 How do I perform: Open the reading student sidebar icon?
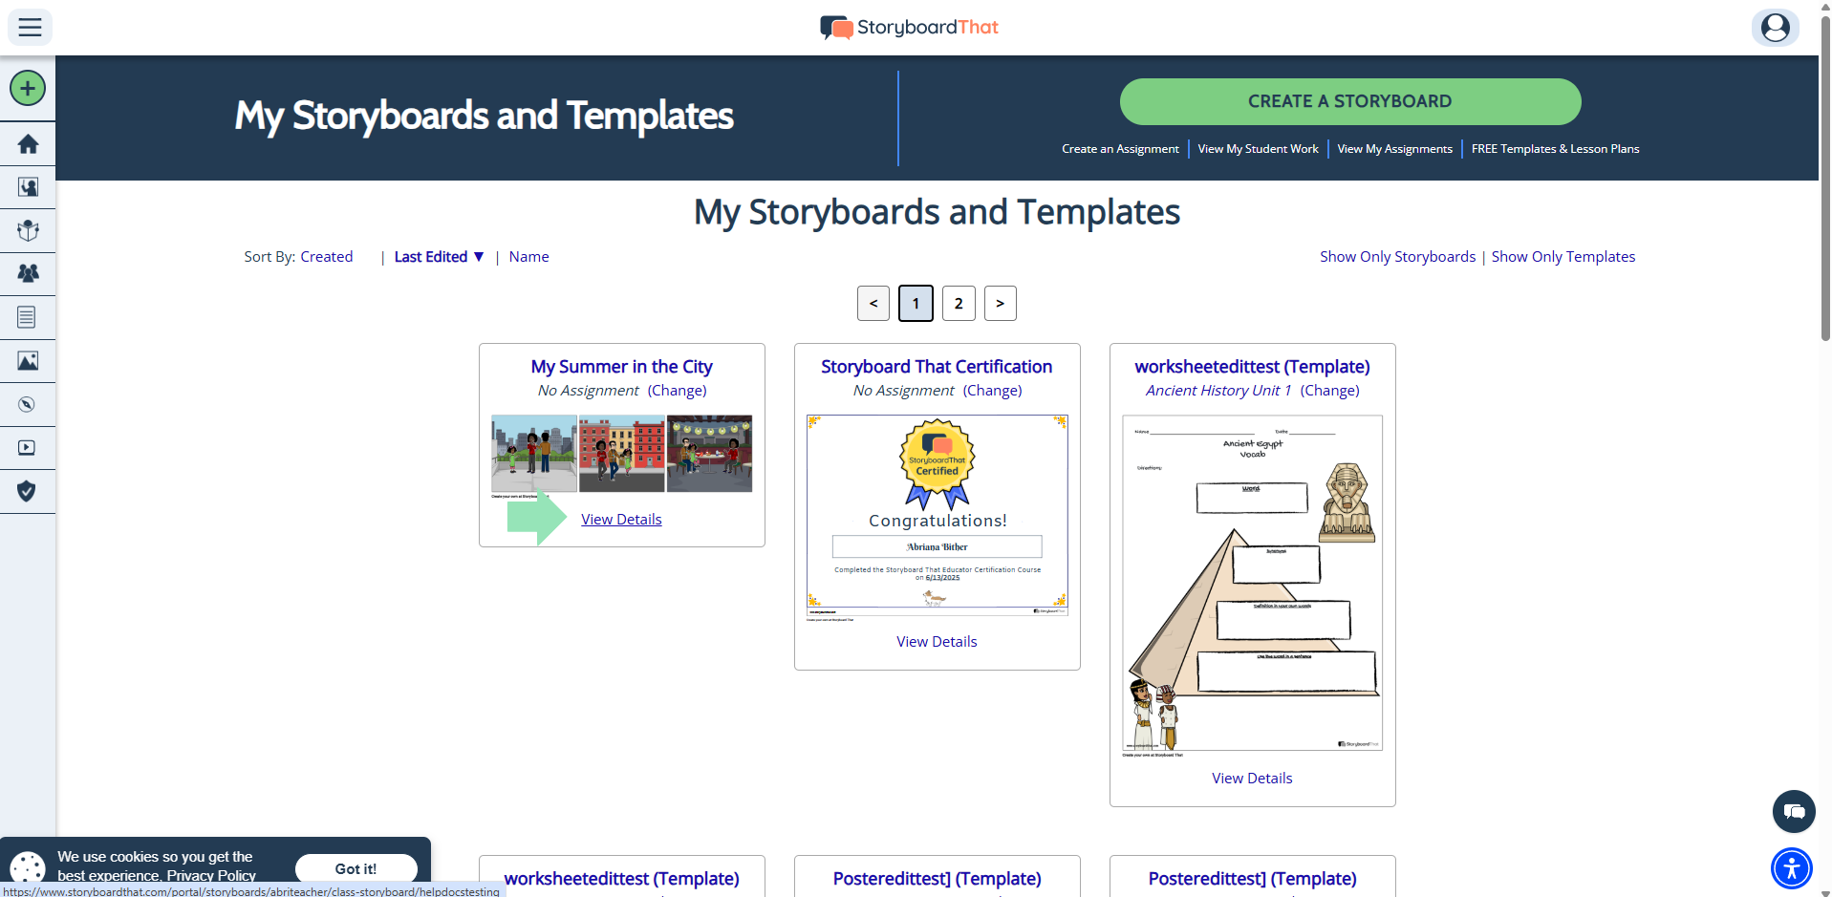[x=28, y=230]
